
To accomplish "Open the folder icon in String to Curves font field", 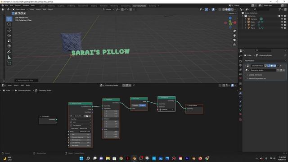I will 87,116.
